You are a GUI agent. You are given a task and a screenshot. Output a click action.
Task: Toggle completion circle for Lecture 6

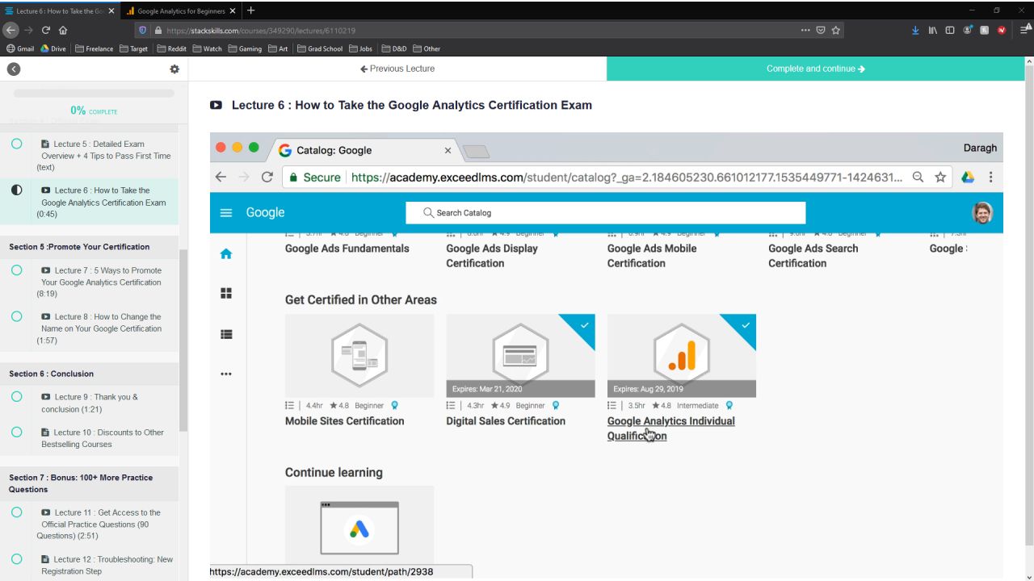(x=16, y=190)
